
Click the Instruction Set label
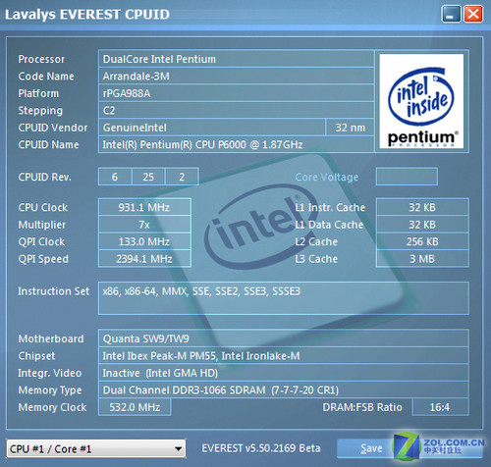click(x=54, y=291)
